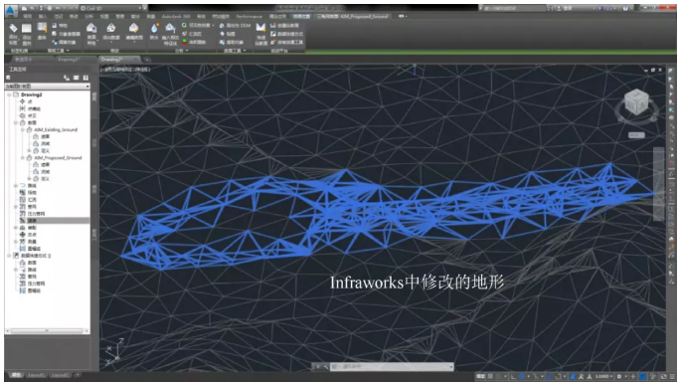Open the Properties tool in the ribbon
Image resolution: width=682 pixels, height=384 pixels.
click(x=60, y=26)
